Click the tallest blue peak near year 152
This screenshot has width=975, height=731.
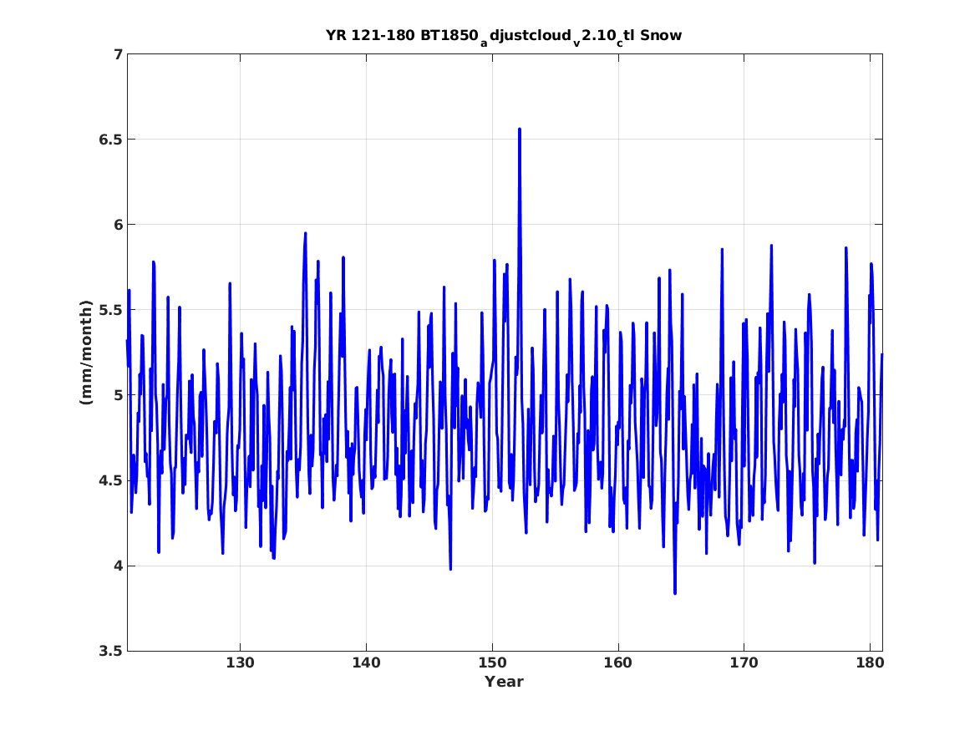pyautogui.click(x=519, y=130)
